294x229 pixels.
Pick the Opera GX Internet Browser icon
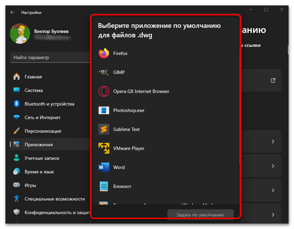(x=104, y=91)
